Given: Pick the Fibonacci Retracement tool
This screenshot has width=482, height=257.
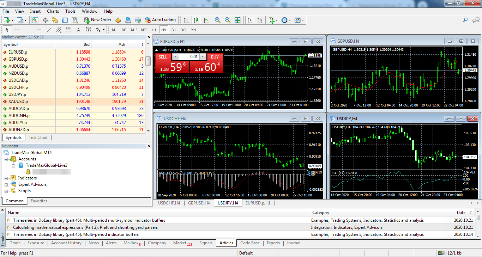Looking at the screenshot, I should point(68,30).
